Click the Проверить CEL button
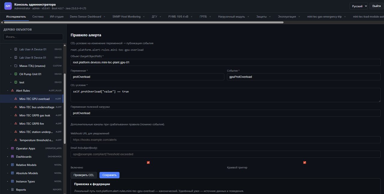This screenshot has width=384, height=194. click(x=84, y=175)
